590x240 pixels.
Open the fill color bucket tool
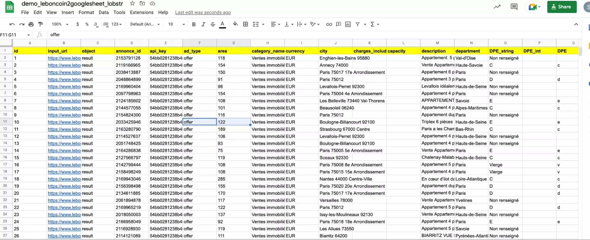(235, 24)
